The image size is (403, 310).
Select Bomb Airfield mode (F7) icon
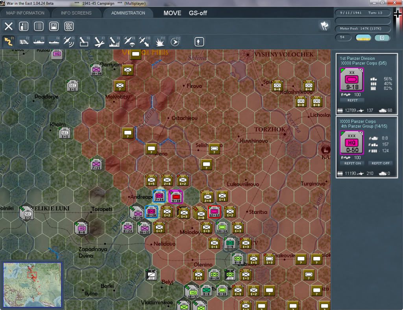(x=99, y=41)
